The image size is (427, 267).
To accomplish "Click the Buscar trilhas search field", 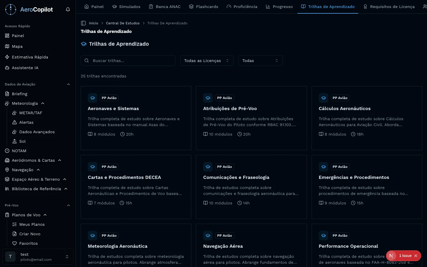I will pyautogui.click(x=128, y=61).
